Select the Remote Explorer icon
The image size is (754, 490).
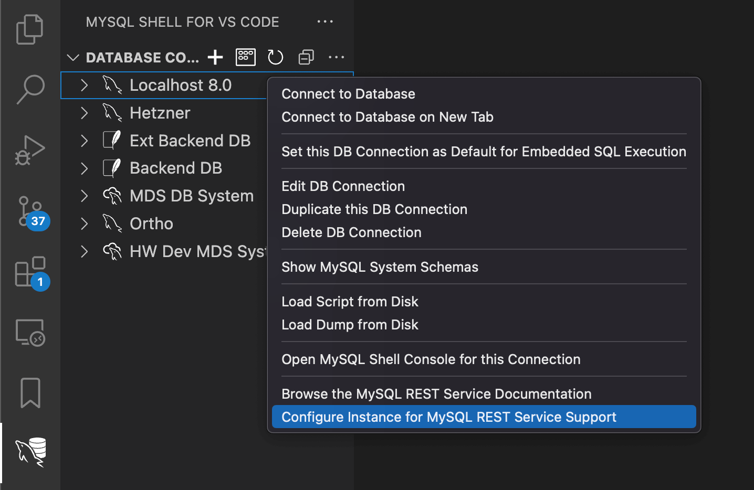(30, 332)
